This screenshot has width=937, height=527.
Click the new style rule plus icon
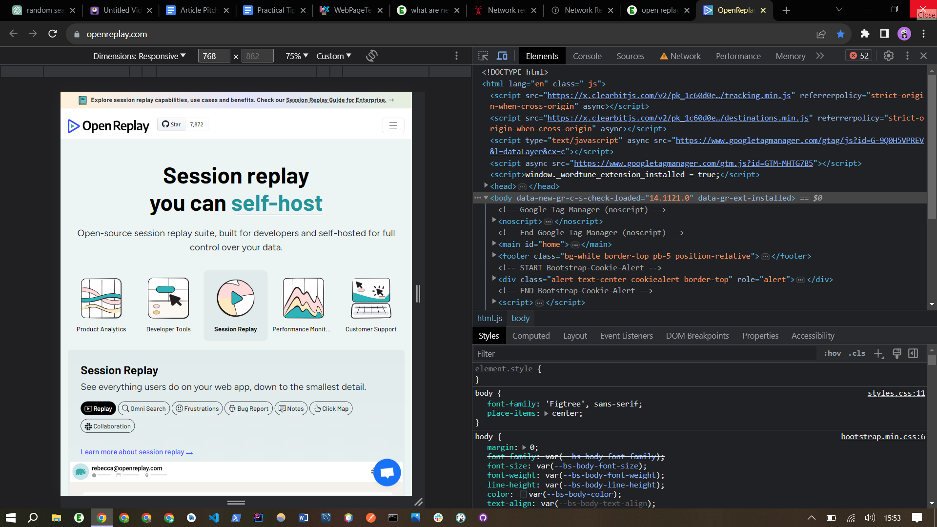878,354
